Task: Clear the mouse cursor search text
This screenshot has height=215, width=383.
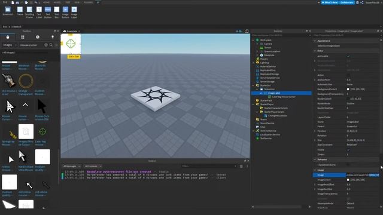Action: 46,45
